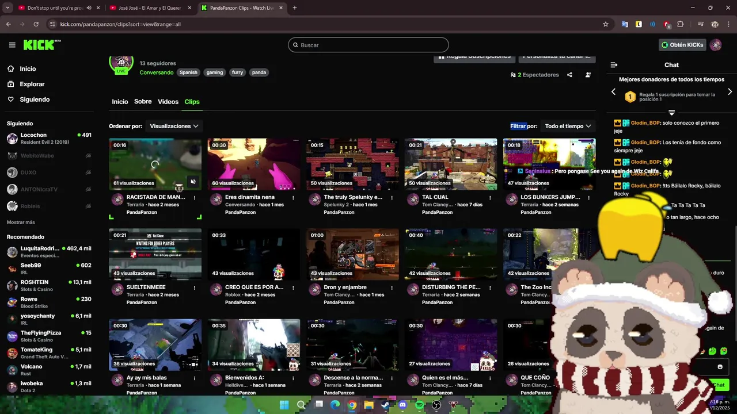Click the furry tag
The width and height of the screenshot is (737, 414).
237,72
